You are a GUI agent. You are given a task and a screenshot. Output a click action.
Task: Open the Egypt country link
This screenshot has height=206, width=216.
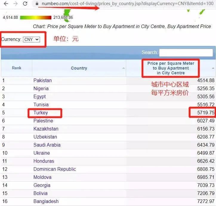click(x=40, y=97)
